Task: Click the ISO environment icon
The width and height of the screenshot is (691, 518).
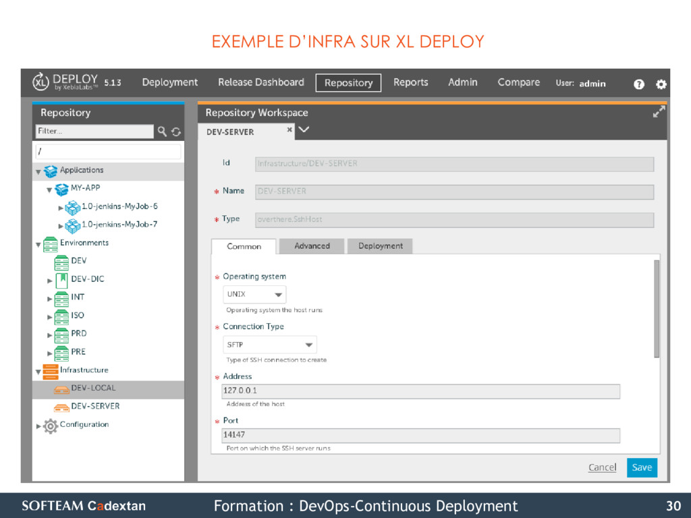Action: pyautogui.click(x=61, y=317)
